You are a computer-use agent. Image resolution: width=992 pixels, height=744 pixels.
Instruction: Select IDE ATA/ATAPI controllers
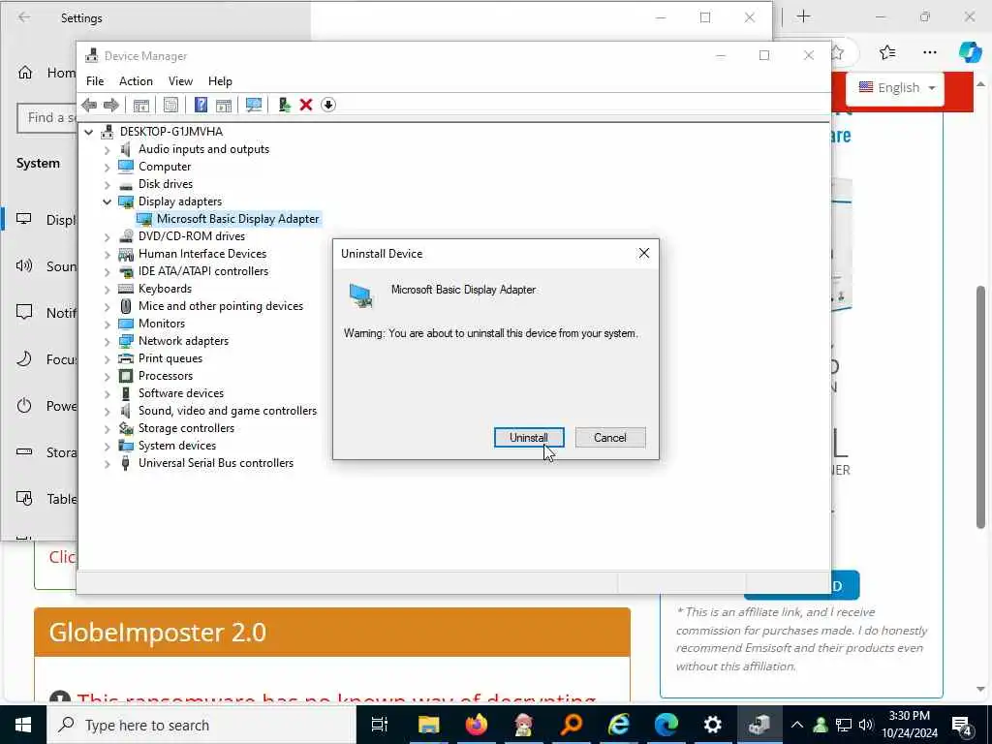203,271
